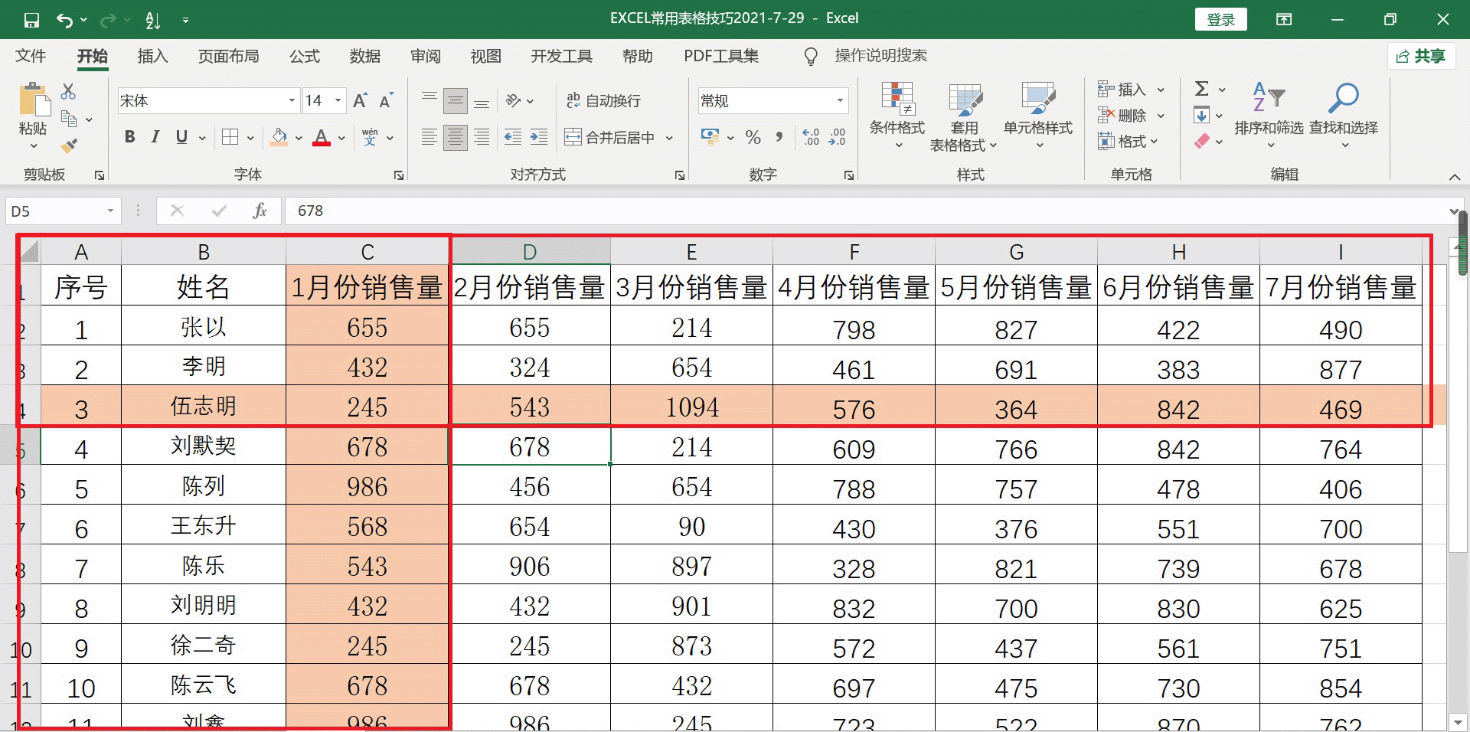Click the phonetic guide wén icon
The height and width of the screenshot is (732, 1470).
click(370, 137)
